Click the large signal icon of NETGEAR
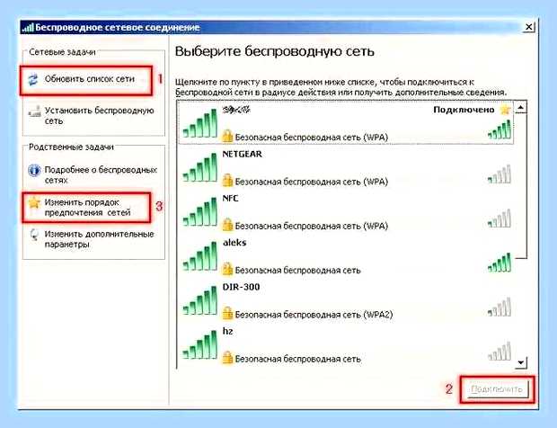 tap(199, 167)
